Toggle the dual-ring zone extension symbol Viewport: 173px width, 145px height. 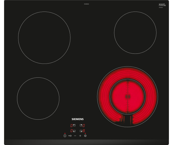point(85,136)
